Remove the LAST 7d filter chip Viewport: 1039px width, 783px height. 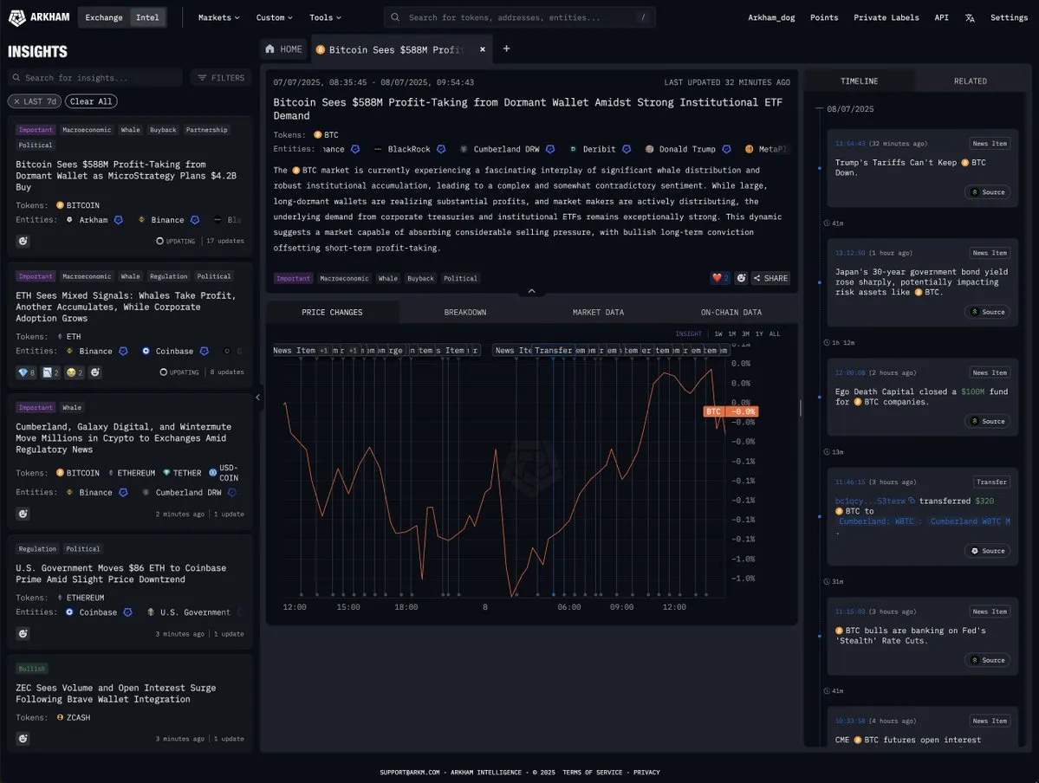[17, 101]
